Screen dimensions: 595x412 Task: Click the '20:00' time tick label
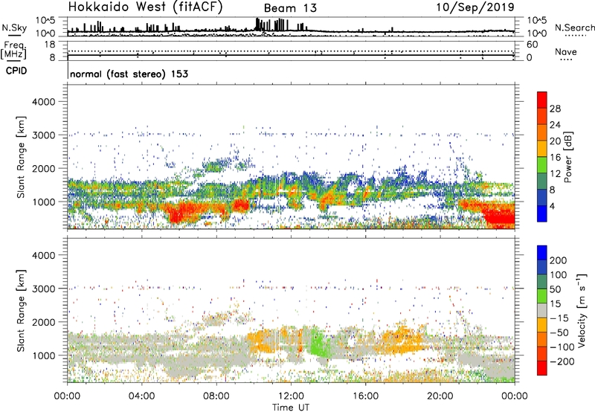440,396
